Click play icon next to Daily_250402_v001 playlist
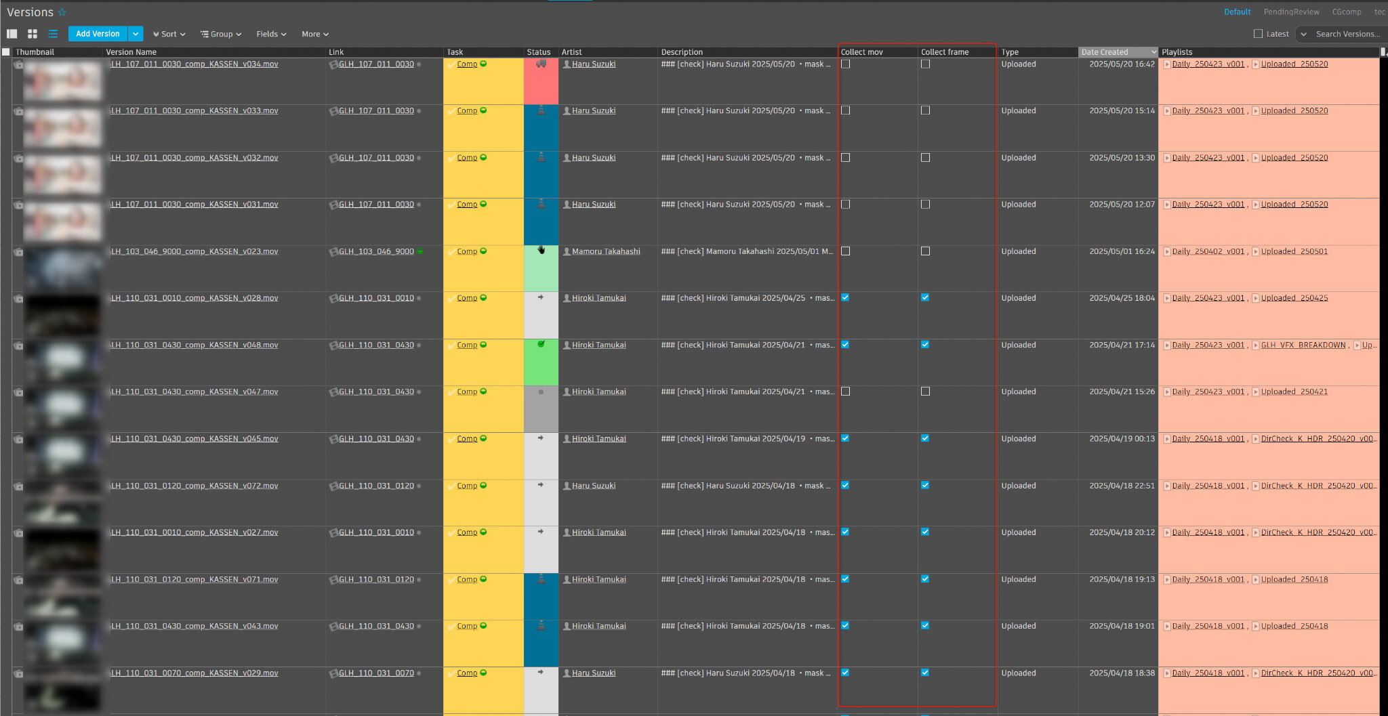The image size is (1388, 716). (x=1166, y=252)
